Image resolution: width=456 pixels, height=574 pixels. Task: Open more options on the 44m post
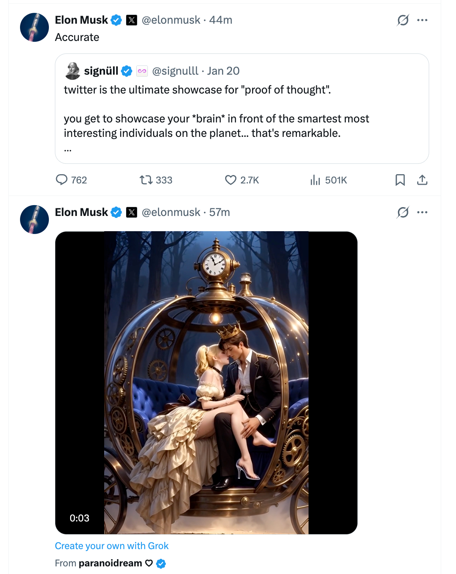click(x=422, y=20)
